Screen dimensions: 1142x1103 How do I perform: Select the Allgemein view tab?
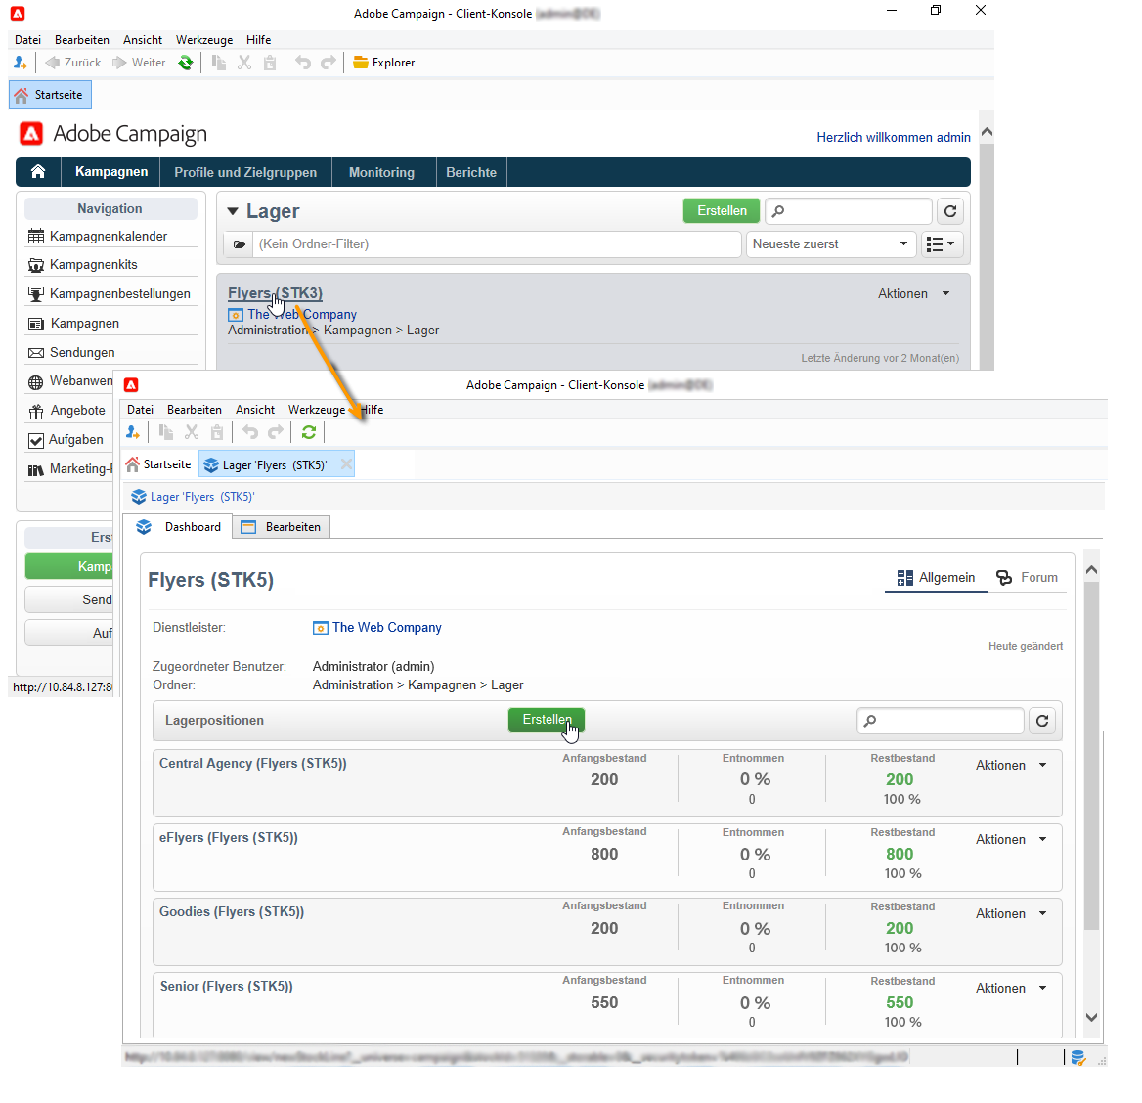[936, 578]
